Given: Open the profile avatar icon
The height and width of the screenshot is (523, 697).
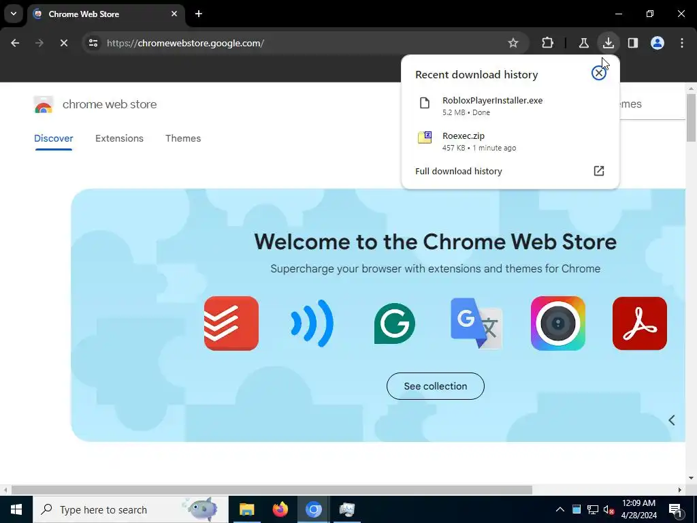Looking at the screenshot, I should coord(658,43).
